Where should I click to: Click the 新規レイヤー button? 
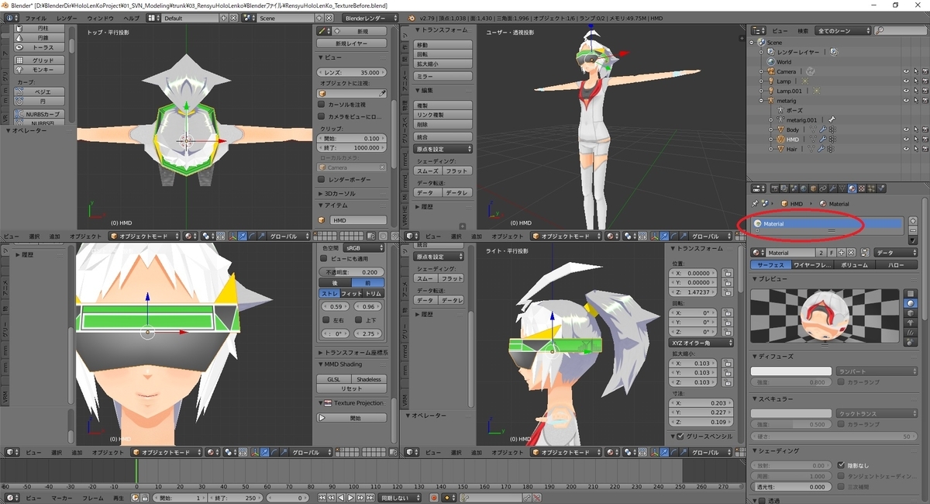[352, 43]
